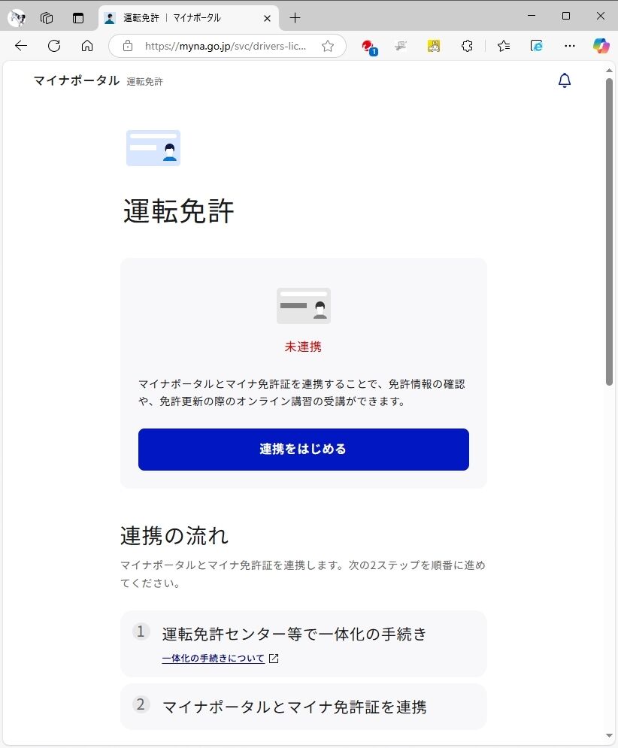618x748 pixels.
Task: Click the マイナポータル header logo
Action: 77,80
